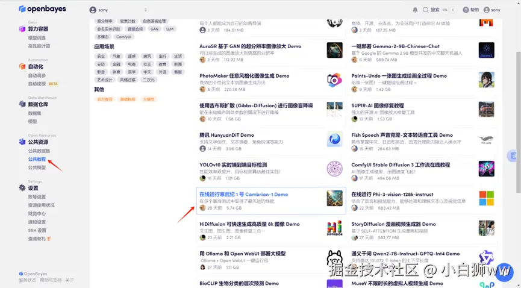Click the Fish Speech logo thumbnail
Viewport: 521px width, 288px height.
(x=487, y=139)
